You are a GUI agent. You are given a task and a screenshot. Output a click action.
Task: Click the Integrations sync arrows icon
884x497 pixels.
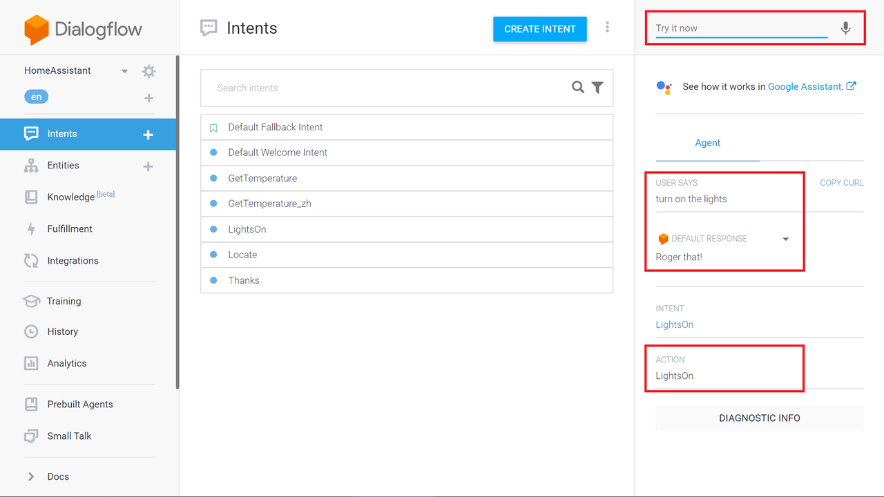[x=31, y=261]
